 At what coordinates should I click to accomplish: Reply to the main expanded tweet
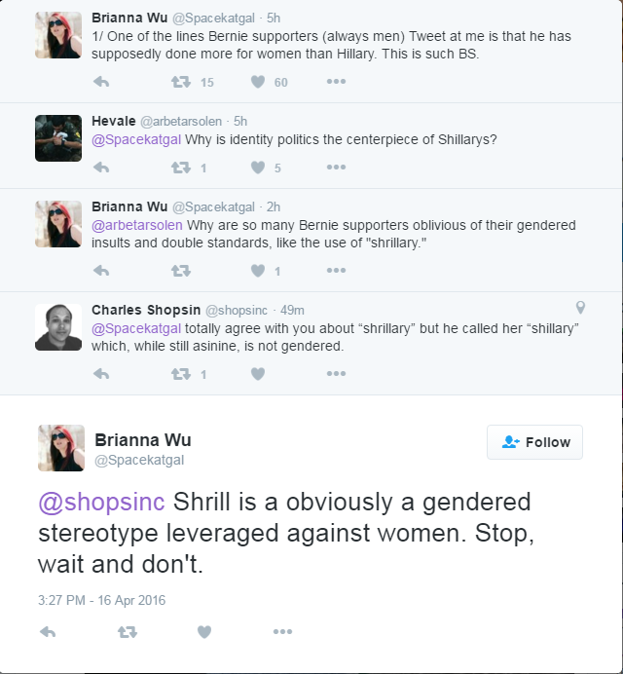[48, 632]
